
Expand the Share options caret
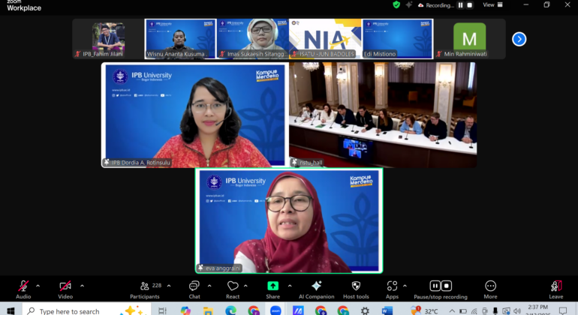pos(290,285)
